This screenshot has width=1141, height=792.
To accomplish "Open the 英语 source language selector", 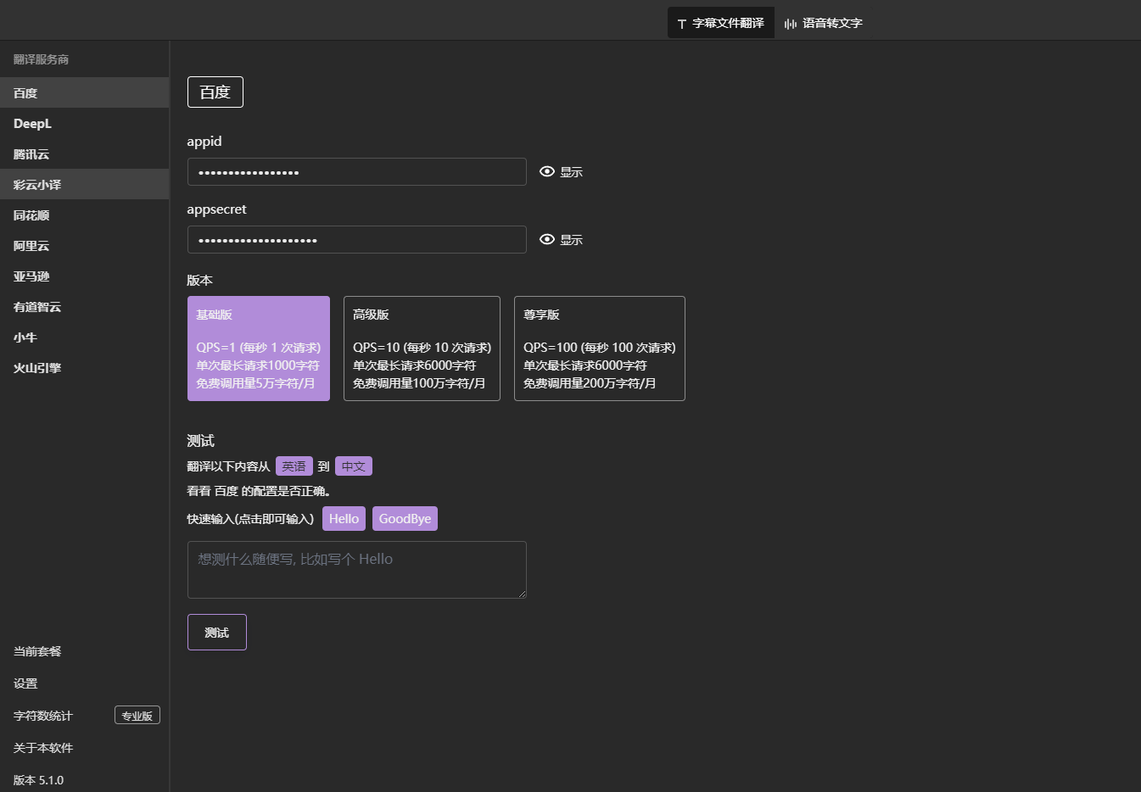I will coord(294,466).
